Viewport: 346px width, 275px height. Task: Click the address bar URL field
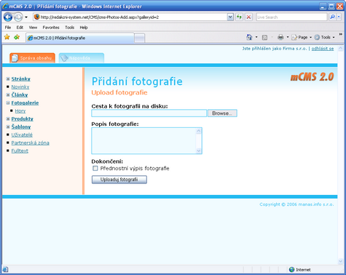pyautogui.click(x=130, y=17)
